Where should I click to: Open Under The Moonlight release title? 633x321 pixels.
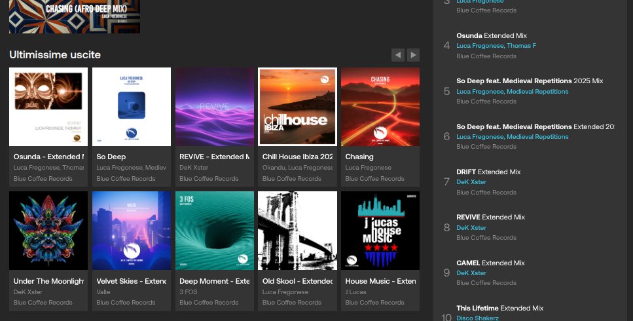point(48,281)
